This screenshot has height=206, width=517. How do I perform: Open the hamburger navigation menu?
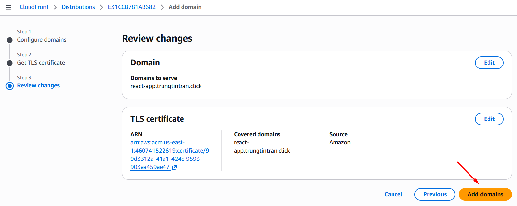(9, 7)
